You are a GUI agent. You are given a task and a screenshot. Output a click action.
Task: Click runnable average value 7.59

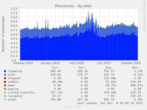(111, 96)
